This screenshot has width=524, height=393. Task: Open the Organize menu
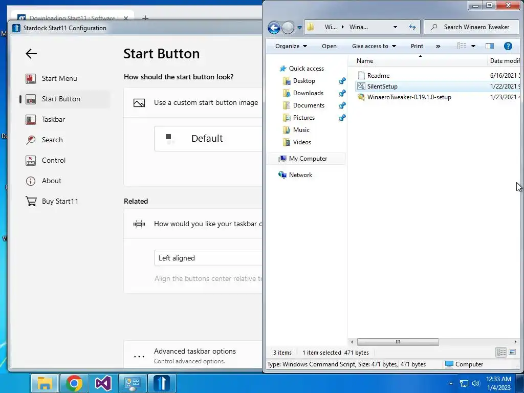291,46
